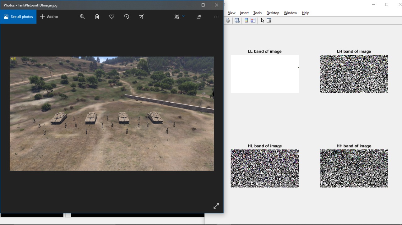Minimize the figure window
This screenshot has height=225, width=402.
click(373, 4)
